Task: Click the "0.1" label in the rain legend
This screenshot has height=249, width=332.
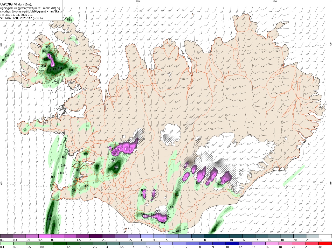Action: tap(2, 247)
